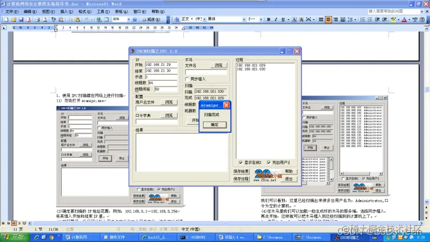Click 浏览 beside 口令字典
The image size is (430, 242).
pyautogui.click(x=169, y=116)
